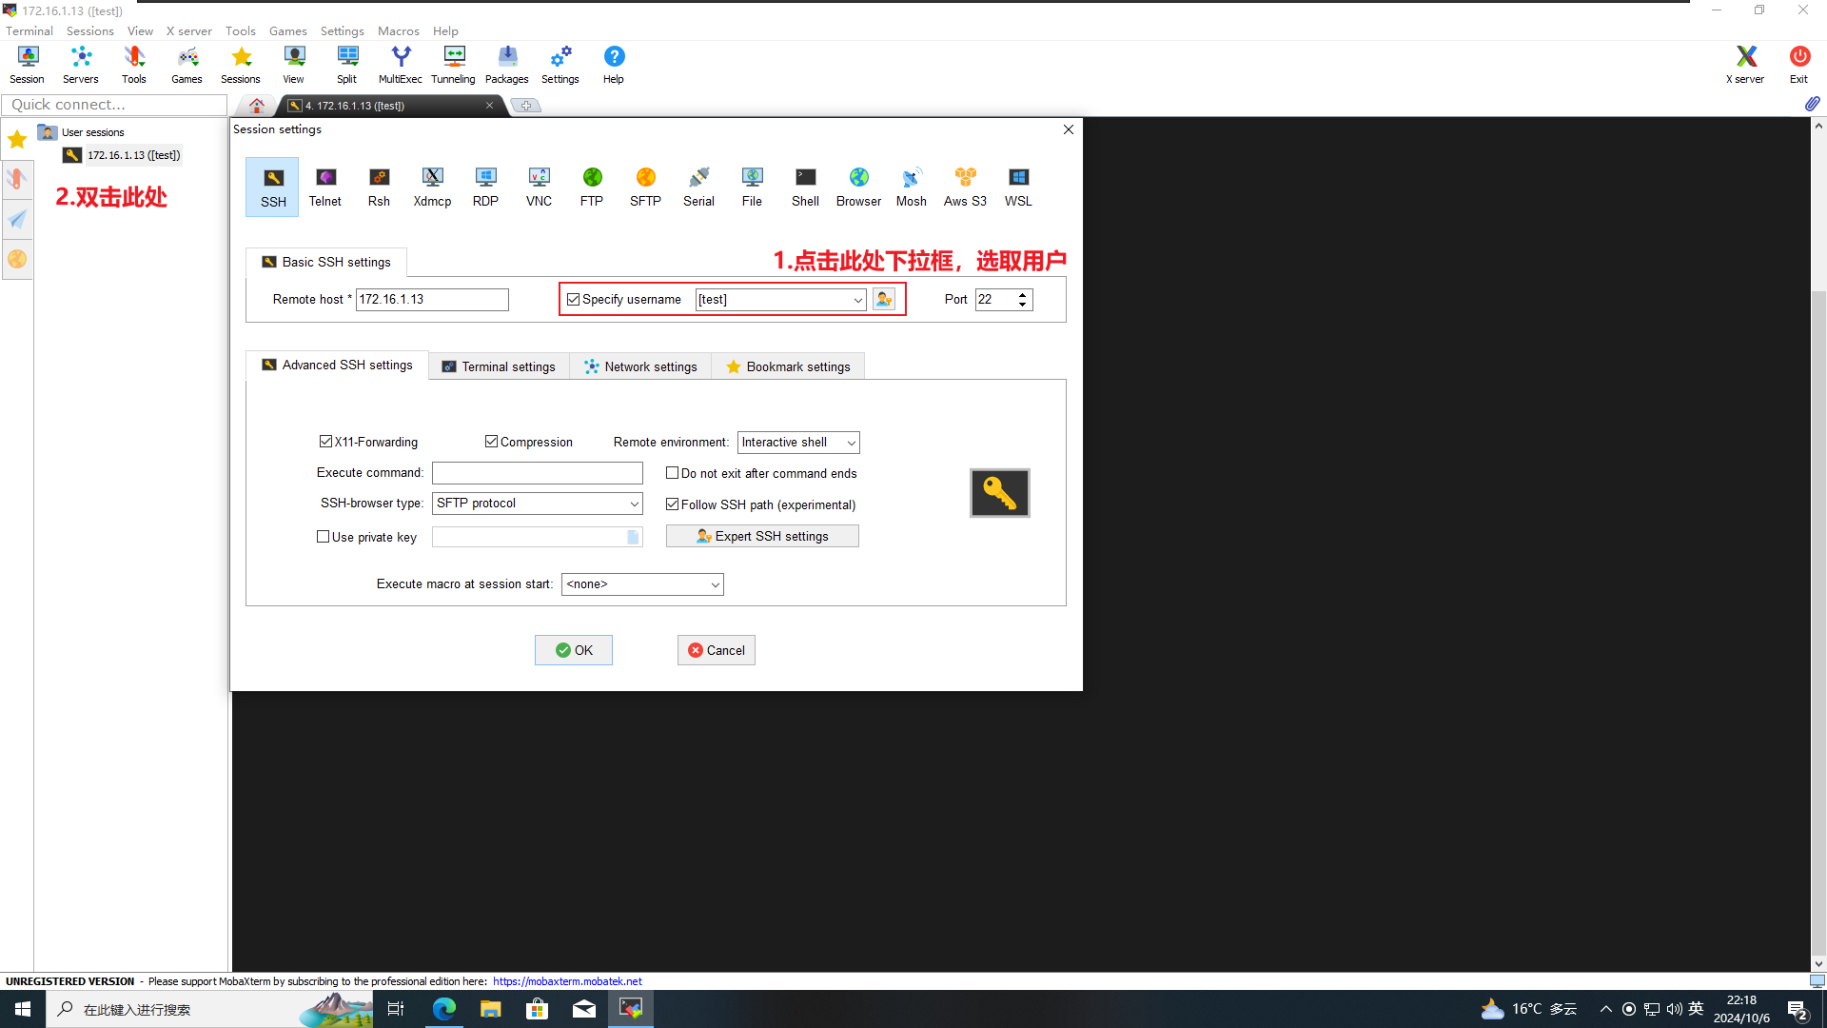Image resolution: width=1827 pixels, height=1028 pixels.
Task: Increase the Port value with the up stepper
Action: click(1022, 294)
